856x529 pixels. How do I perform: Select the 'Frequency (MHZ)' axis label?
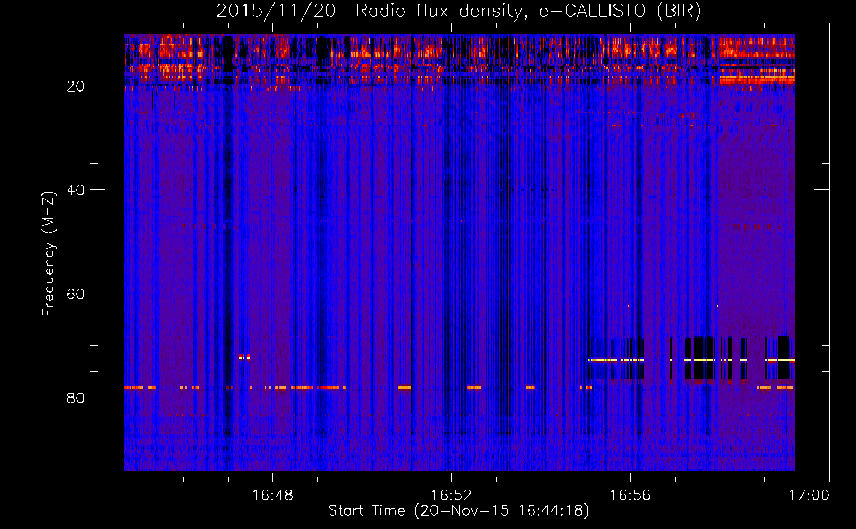pyautogui.click(x=48, y=254)
